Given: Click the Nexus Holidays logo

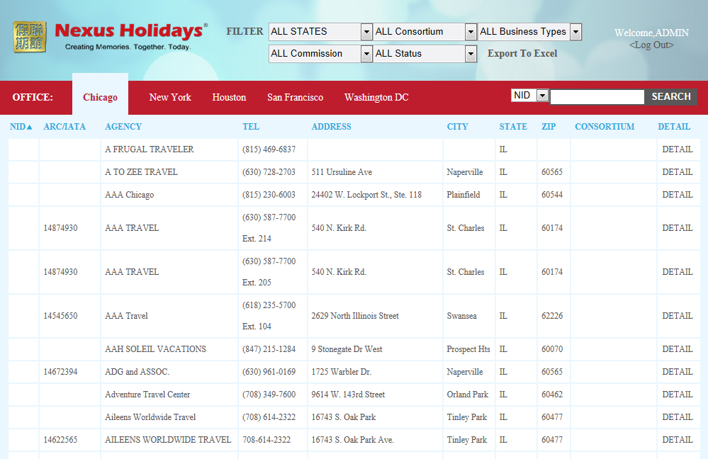Looking at the screenshot, I should [110, 37].
